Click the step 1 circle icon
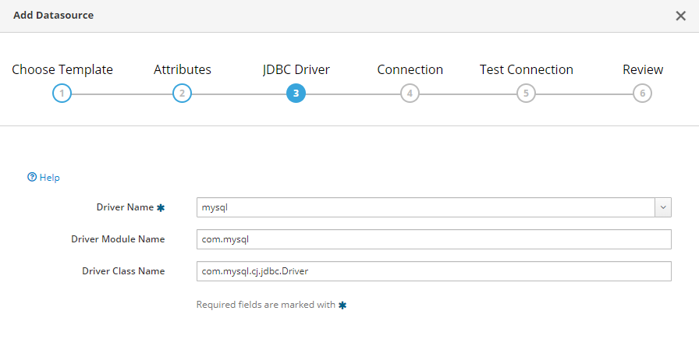699x339 pixels. (62, 94)
